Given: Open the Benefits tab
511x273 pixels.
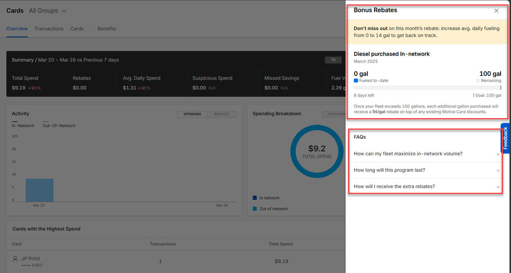Looking at the screenshot, I should 107,29.
